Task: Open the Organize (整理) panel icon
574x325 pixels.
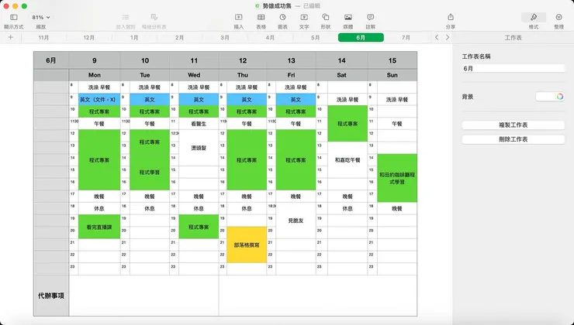Action: coord(558,17)
